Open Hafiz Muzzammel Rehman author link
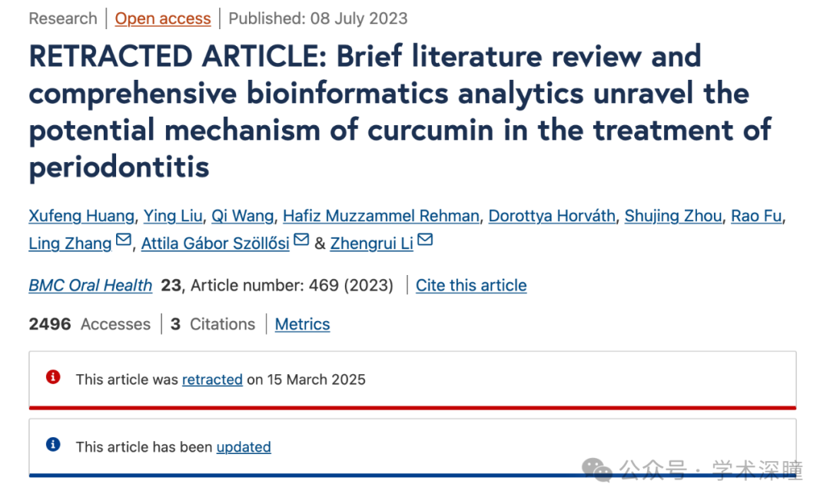Image resolution: width=830 pixels, height=504 pixels. pyautogui.click(x=381, y=216)
